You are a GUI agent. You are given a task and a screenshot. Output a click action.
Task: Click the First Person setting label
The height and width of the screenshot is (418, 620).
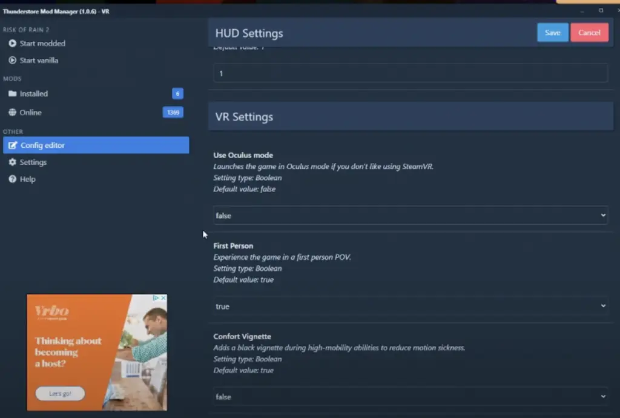coord(233,245)
